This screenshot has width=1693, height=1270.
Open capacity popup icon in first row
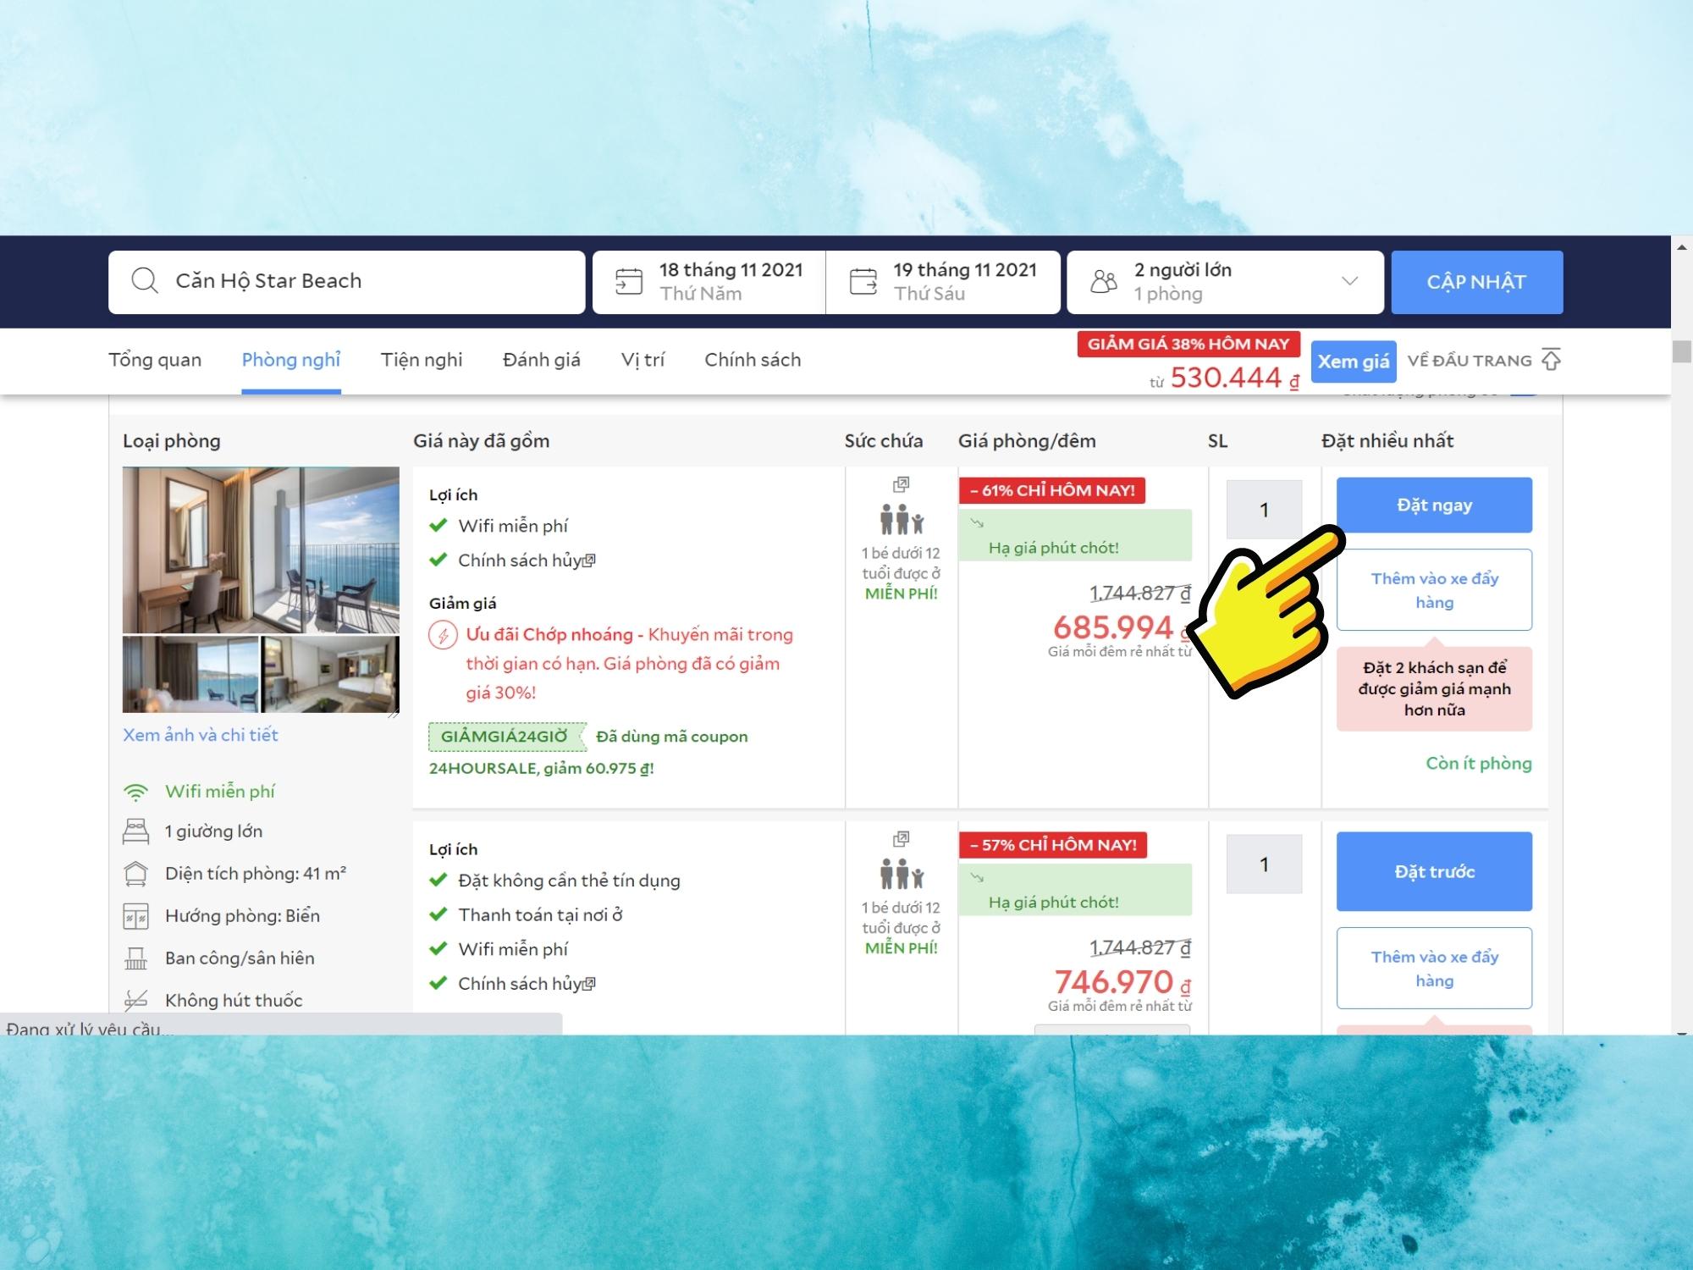coord(901,484)
